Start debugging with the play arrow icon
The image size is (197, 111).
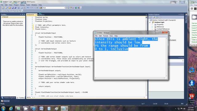point(37,8)
